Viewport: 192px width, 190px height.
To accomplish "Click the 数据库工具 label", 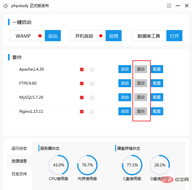I will (x=149, y=36).
